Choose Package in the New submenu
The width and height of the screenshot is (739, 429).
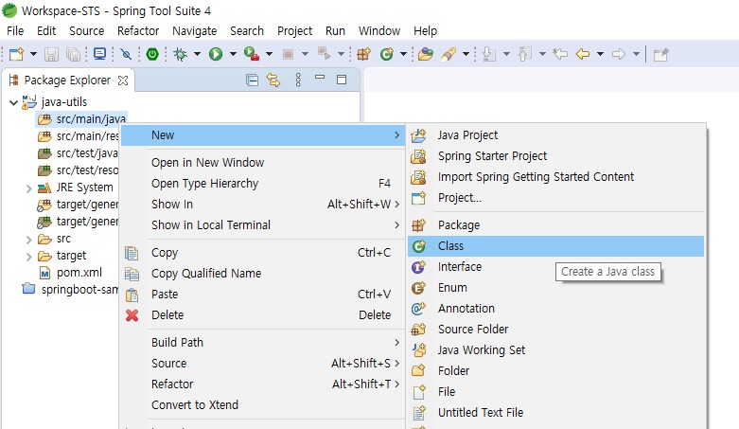coord(555,225)
